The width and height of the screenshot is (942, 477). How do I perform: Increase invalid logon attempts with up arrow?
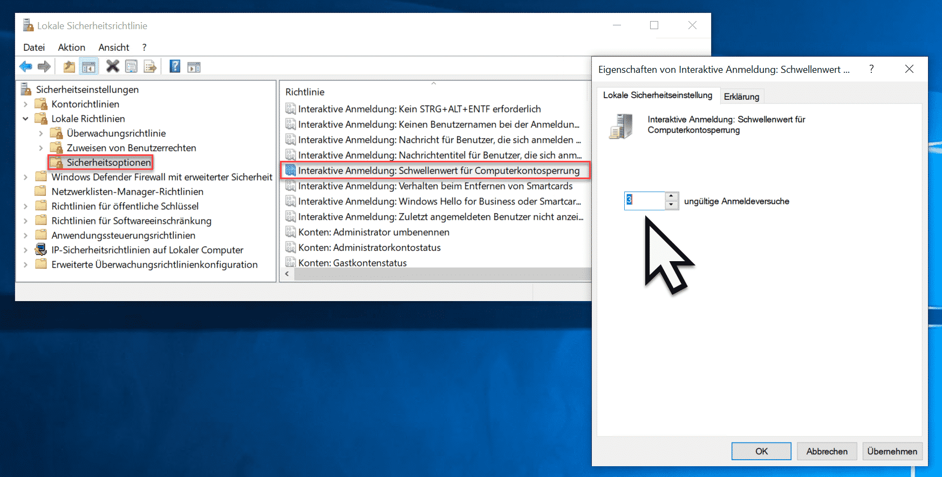coord(672,196)
